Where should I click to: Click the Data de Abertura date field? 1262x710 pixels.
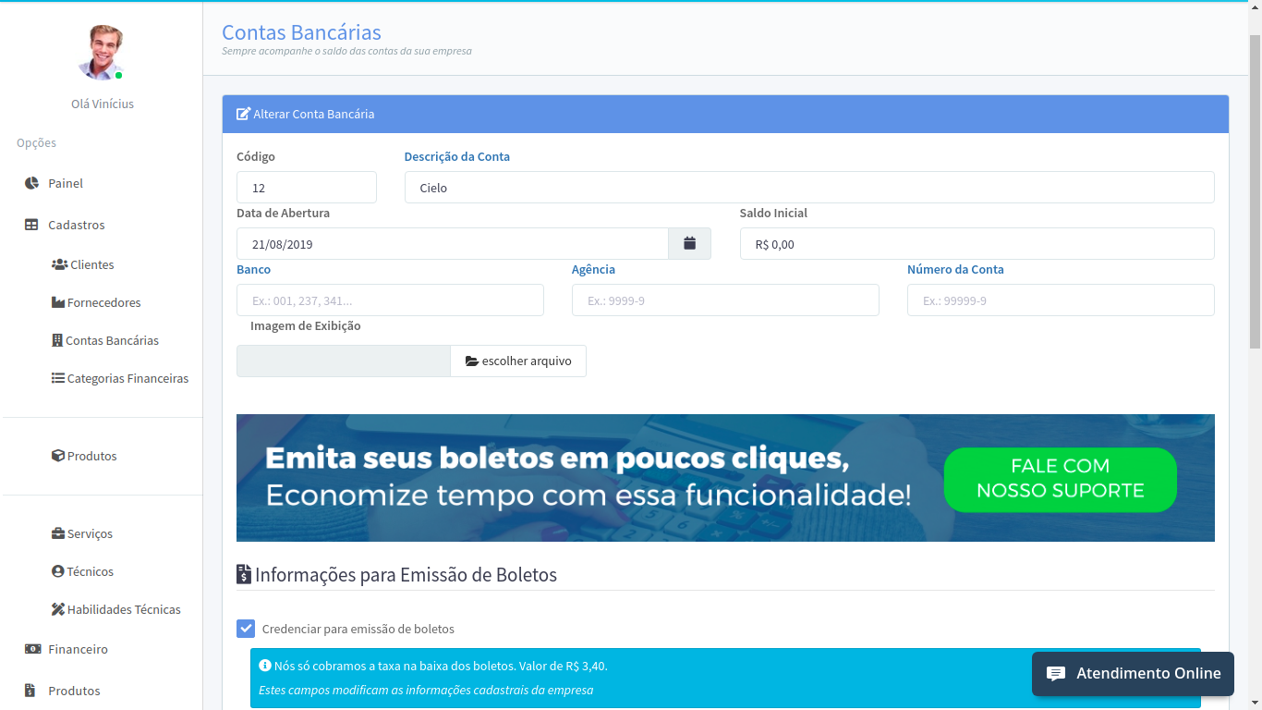click(453, 243)
